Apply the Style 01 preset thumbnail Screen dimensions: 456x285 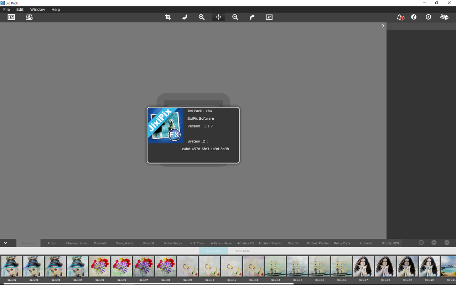coord(12,266)
